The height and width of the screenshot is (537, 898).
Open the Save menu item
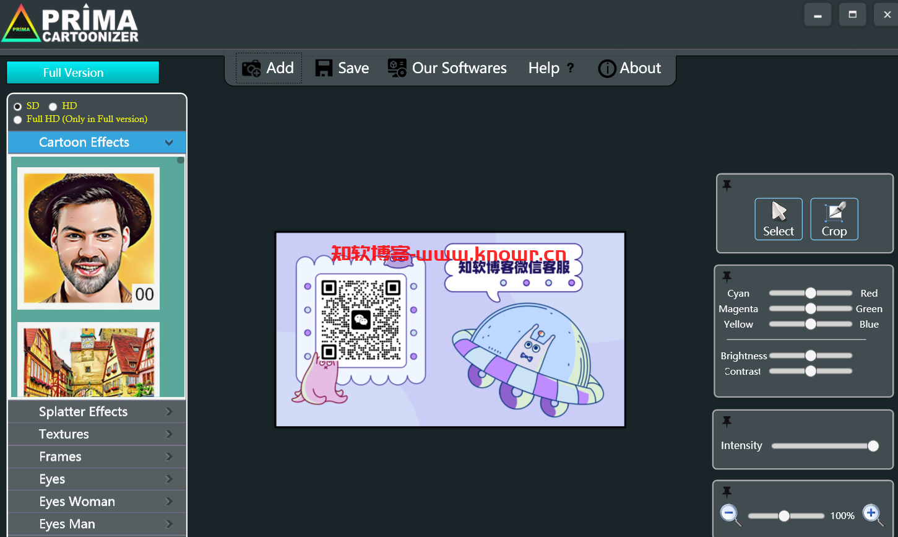pos(342,68)
